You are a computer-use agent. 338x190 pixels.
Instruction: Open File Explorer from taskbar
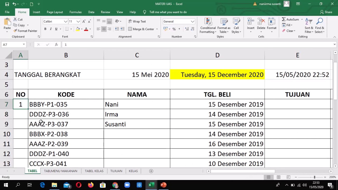tap(54, 185)
